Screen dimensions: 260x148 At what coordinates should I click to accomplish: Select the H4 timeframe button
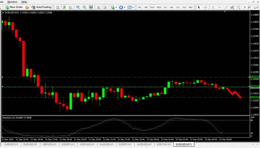(x=172, y=7)
